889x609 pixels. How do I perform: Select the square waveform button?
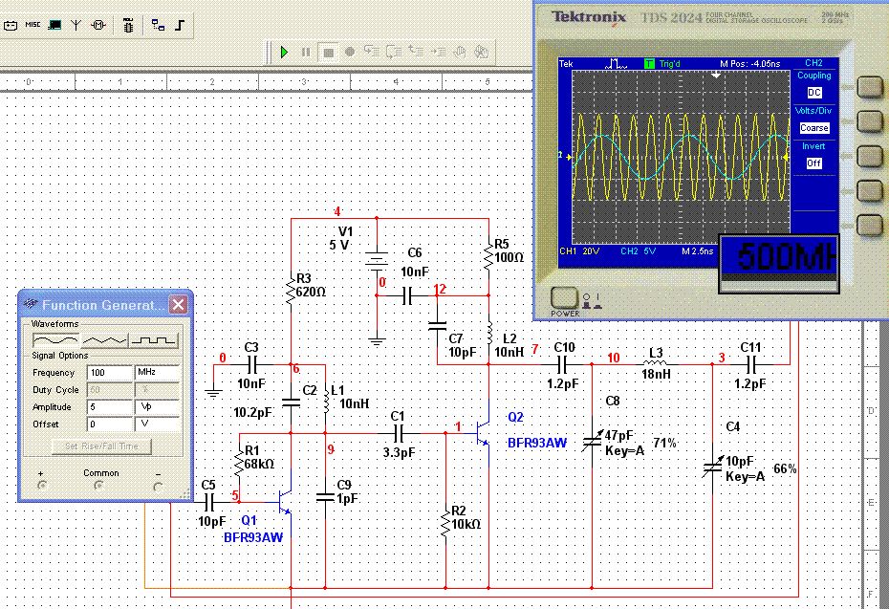click(x=155, y=339)
